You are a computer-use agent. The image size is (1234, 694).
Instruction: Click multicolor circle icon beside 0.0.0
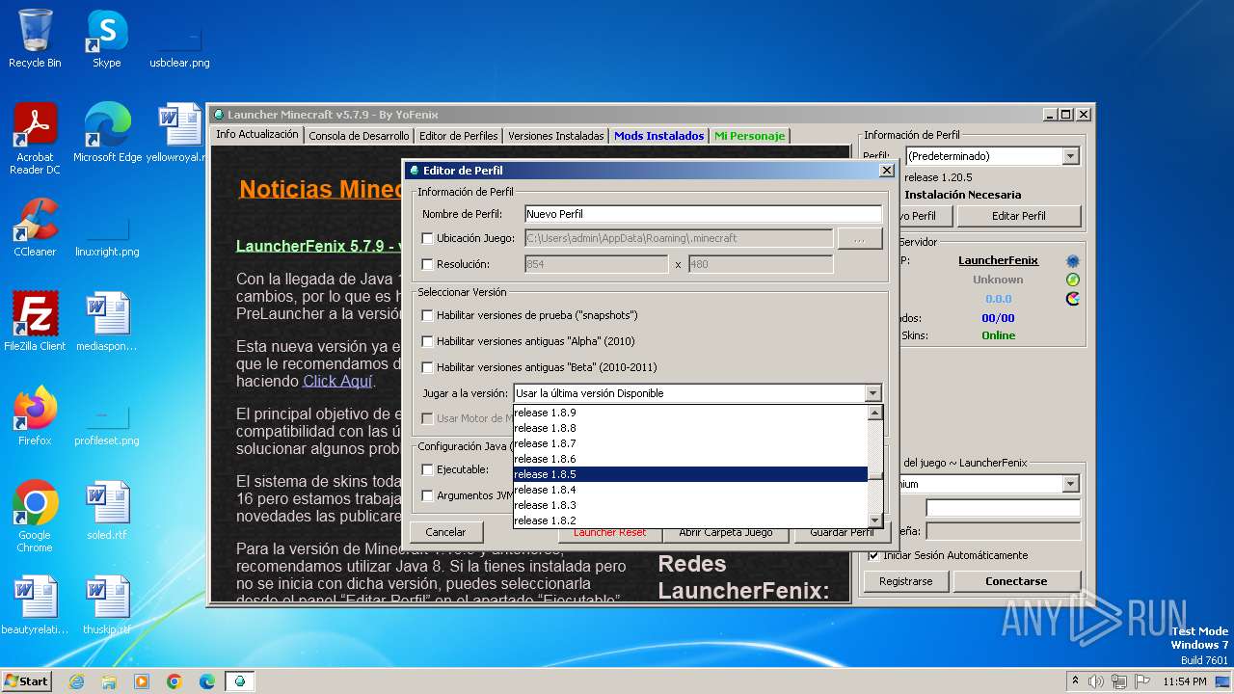coord(1072,299)
